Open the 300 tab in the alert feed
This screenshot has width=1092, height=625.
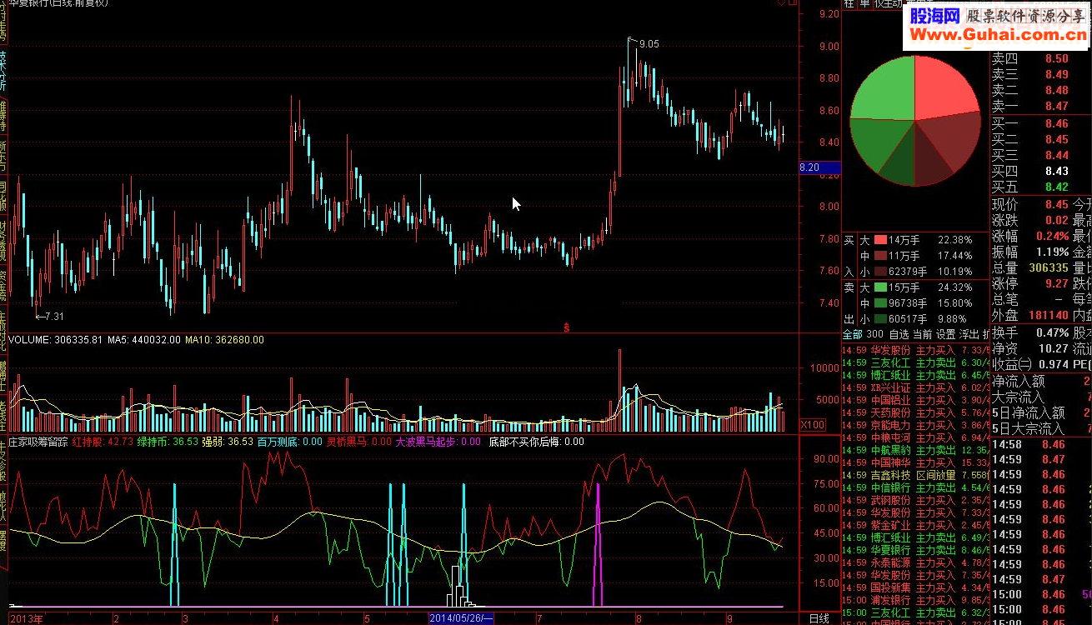click(x=876, y=334)
